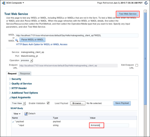Expand the Security section

(10, 79)
